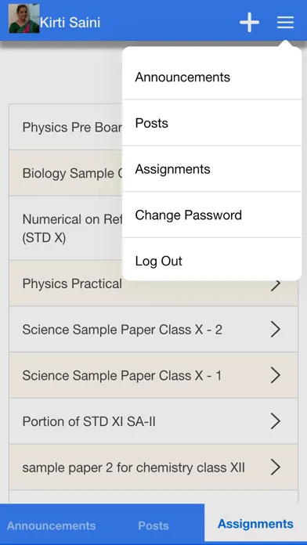Open the Biology Sample assignment row
The width and height of the screenshot is (307, 545).
[x=66, y=173]
